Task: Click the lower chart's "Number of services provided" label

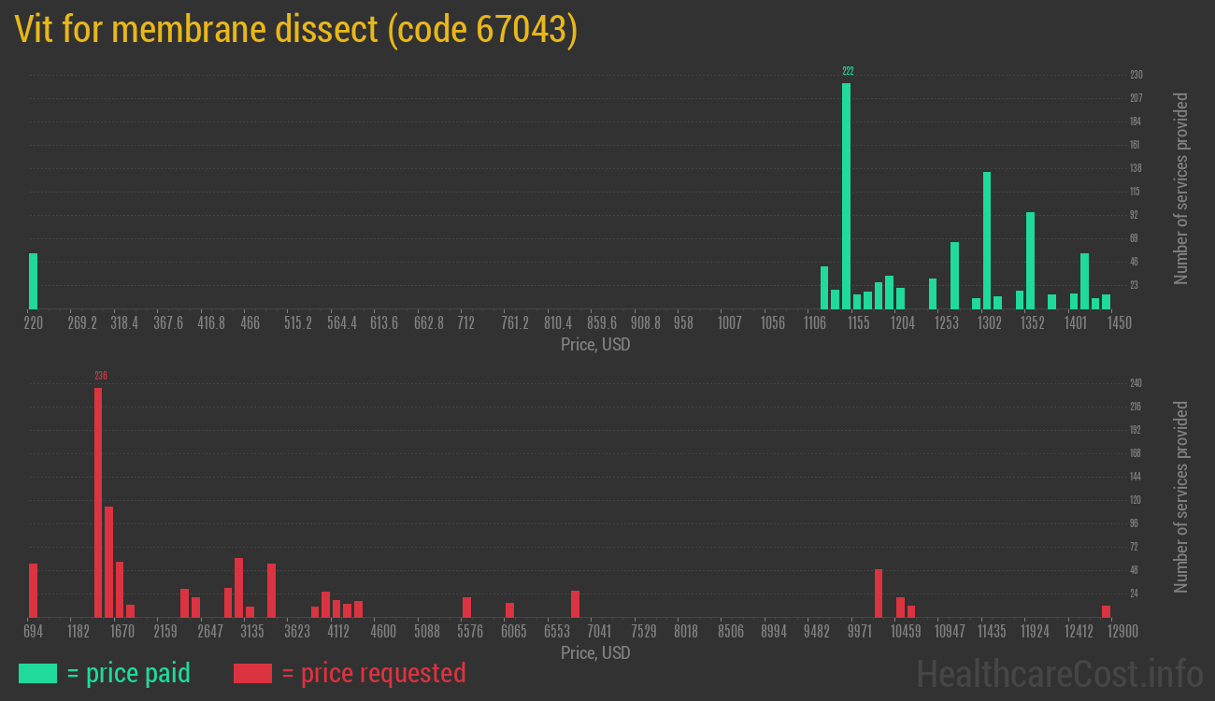Action: click(x=1181, y=497)
